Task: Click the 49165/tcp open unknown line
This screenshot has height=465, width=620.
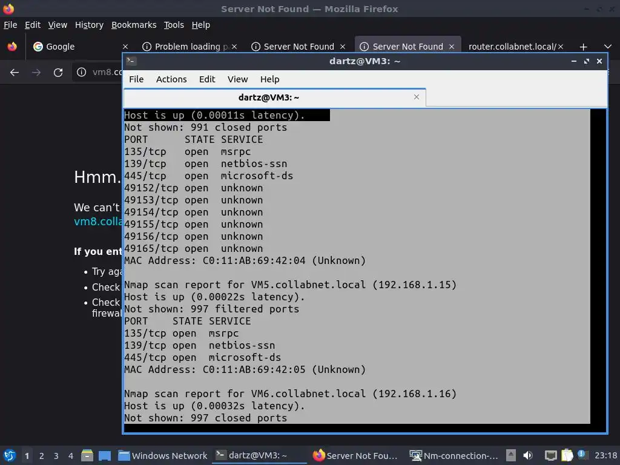Action: coord(193,248)
